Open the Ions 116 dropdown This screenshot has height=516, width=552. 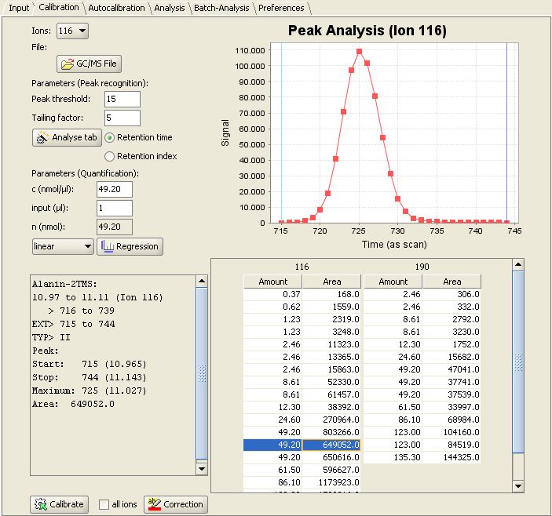72,31
